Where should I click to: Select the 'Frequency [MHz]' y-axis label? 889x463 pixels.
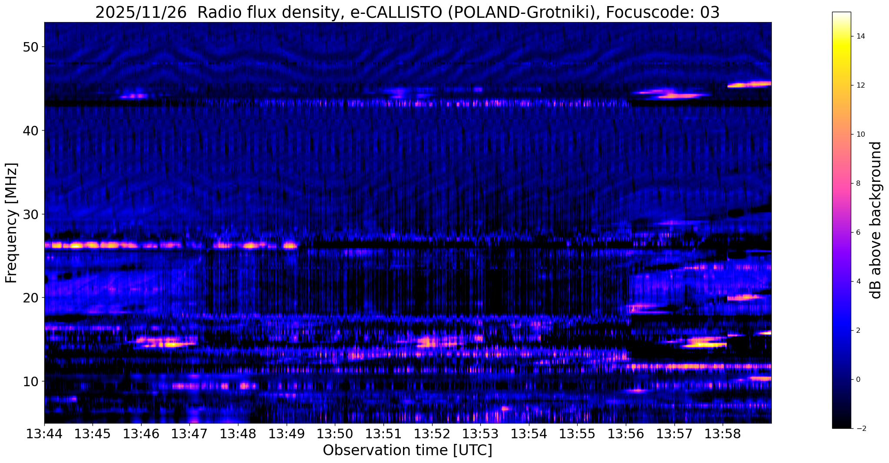12,223
